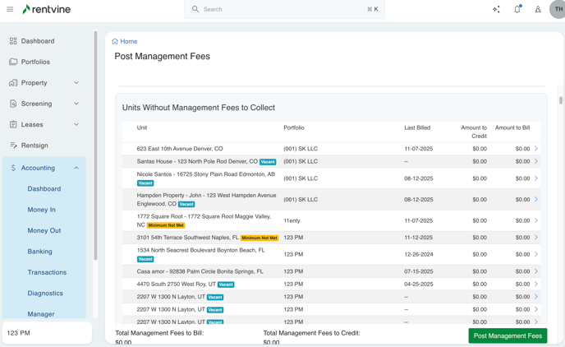Sort by the Last Billed column header

pyautogui.click(x=417, y=128)
